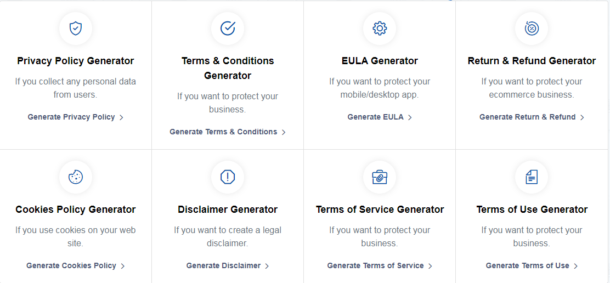The width and height of the screenshot is (610, 283).
Task: Click the Return & Refund percent icon
Action: (x=532, y=29)
